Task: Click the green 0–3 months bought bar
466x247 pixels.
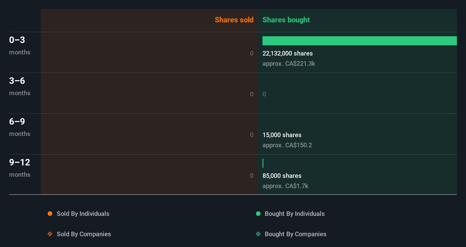Action: coord(360,41)
